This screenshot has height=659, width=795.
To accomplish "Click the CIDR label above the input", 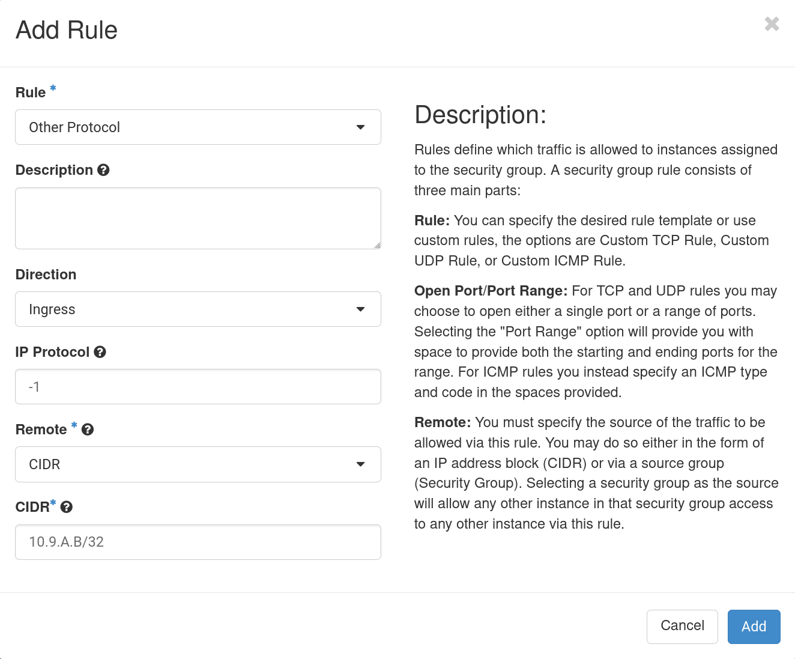I will [x=32, y=507].
